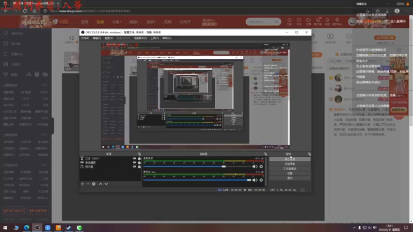413x232 pixels.
Task: Hide the second source via its eye icon
Action: click(x=134, y=162)
